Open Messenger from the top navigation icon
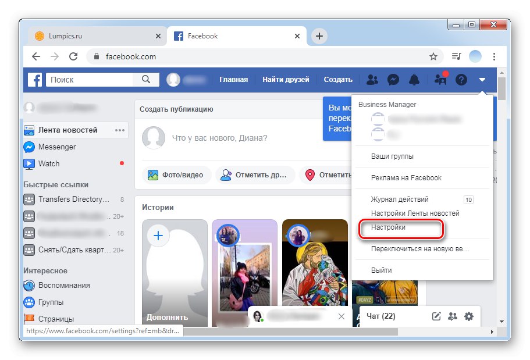 [x=393, y=79]
